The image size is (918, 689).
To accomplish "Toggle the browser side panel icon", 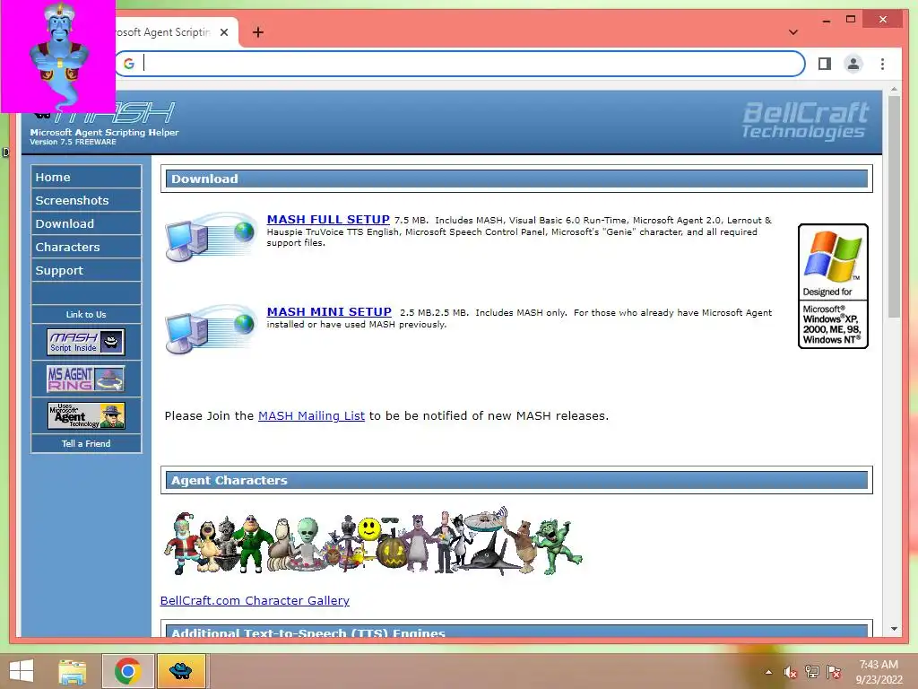I will pos(825,64).
